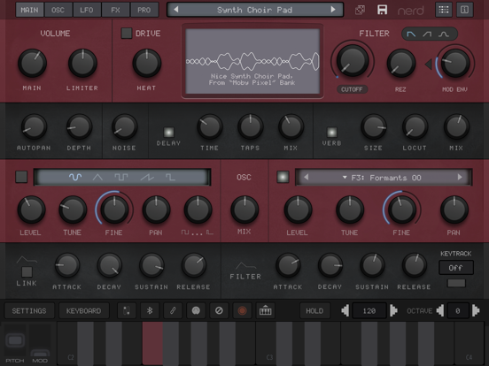Screen dimensions: 489x366
Task: Open Bluetooth MIDI icon
Action: (150, 310)
